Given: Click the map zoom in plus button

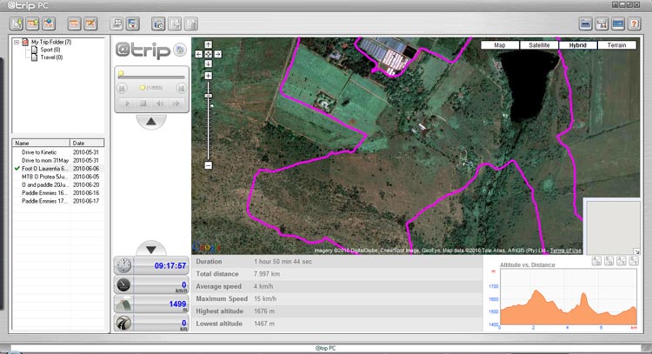Looking at the screenshot, I should click(208, 76).
